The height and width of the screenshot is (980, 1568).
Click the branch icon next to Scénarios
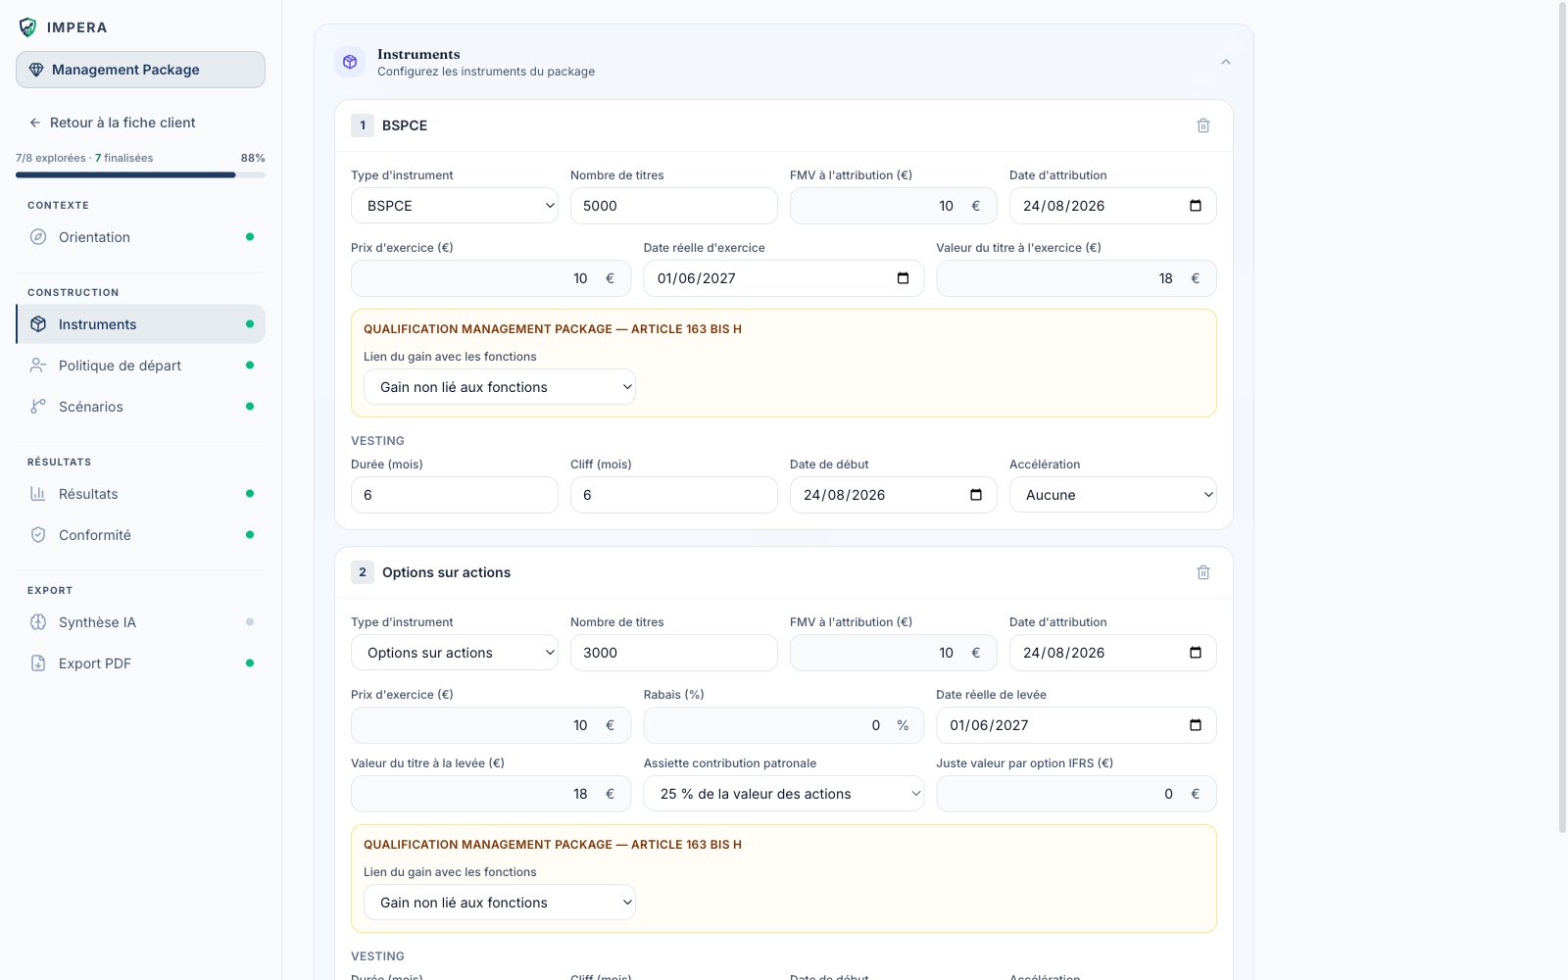click(x=38, y=407)
